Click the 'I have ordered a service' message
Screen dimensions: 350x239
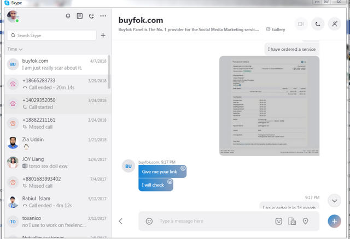(291, 49)
